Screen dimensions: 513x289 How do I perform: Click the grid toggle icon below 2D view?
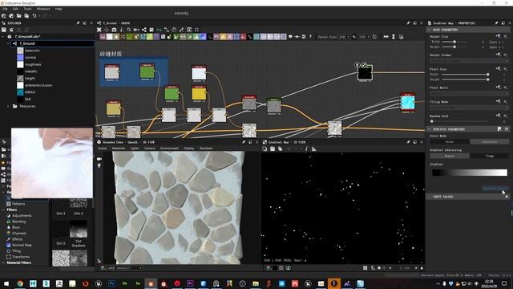(366, 267)
